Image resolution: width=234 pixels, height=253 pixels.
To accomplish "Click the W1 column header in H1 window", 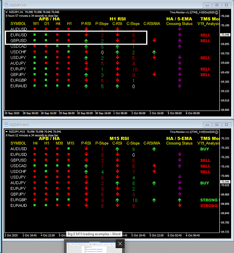I will click(36, 23).
